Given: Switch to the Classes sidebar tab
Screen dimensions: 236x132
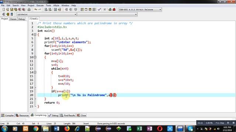Looking at the screenshot, I should pos(13,19).
